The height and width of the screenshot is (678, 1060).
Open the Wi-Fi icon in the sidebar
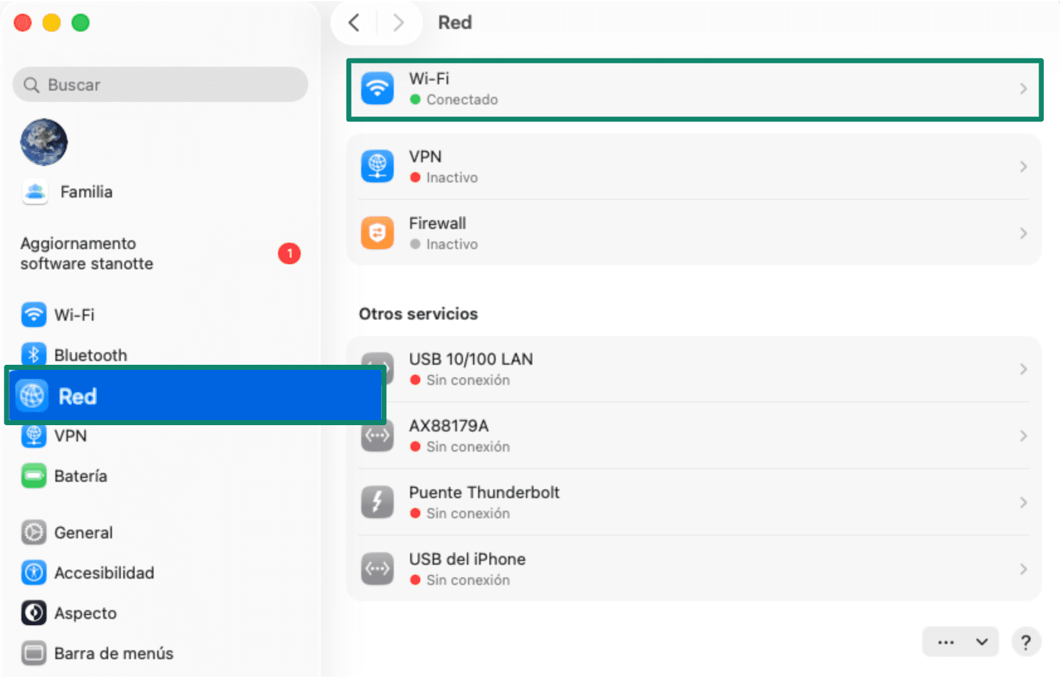pos(33,314)
